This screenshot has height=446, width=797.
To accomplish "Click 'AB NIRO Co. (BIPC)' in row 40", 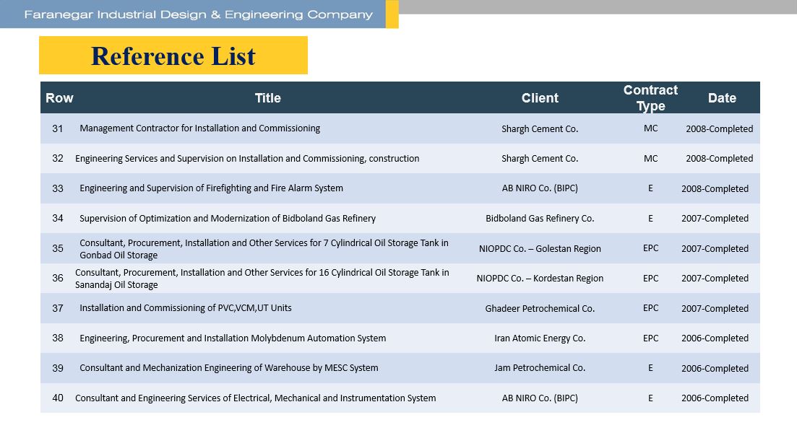I will point(540,398).
